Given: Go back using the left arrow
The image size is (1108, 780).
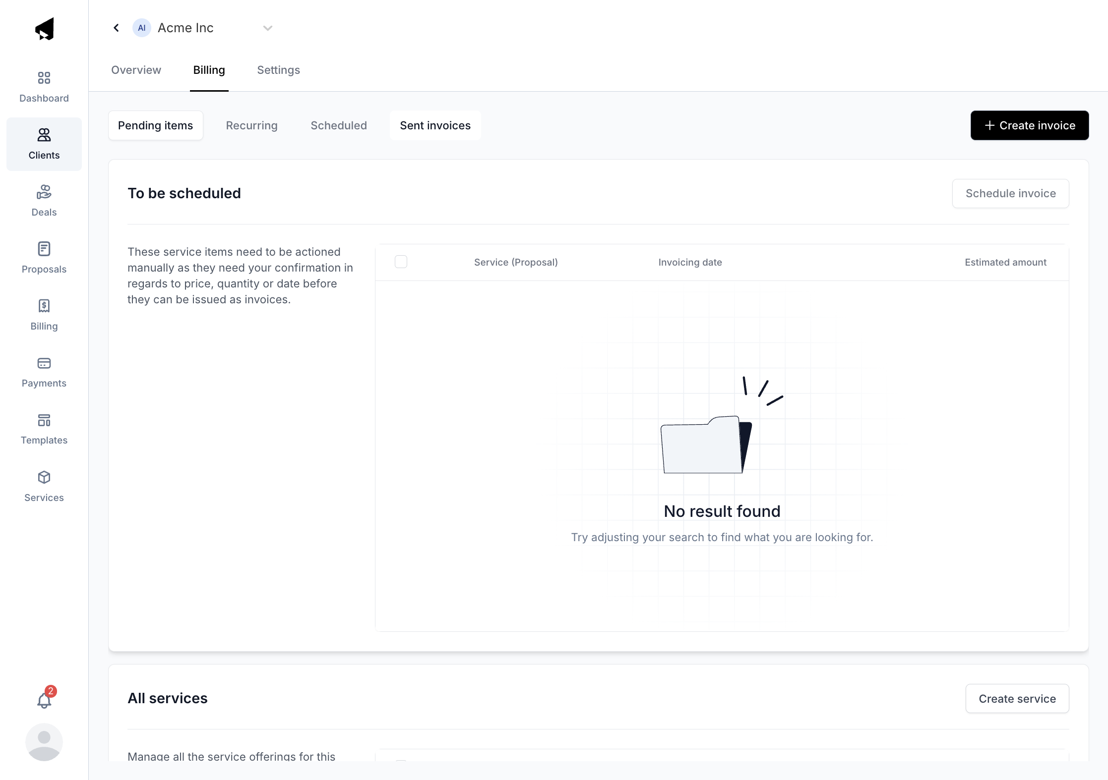Looking at the screenshot, I should click(x=117, y=28).
